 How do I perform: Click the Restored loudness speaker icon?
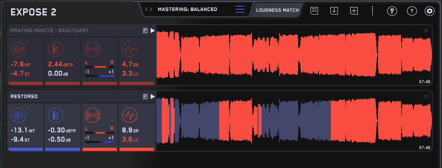(x=19, y=116)
